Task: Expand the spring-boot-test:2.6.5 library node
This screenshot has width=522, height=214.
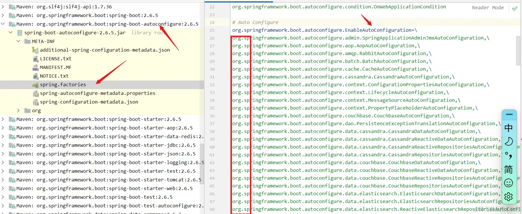Action: 3,197
